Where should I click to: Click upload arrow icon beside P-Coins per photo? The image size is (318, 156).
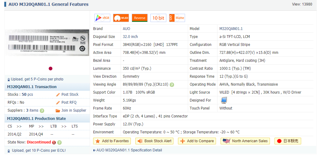[x=9, y=80]
